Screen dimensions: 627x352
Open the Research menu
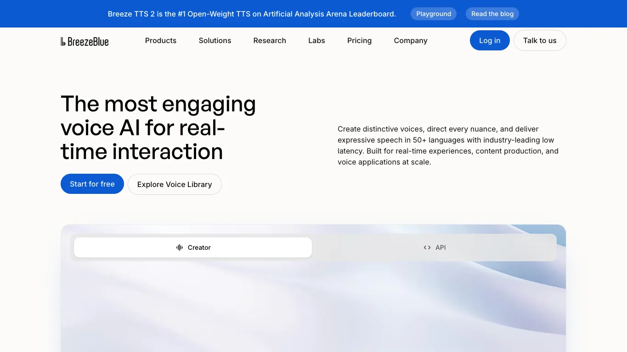(x=270, y=40)
